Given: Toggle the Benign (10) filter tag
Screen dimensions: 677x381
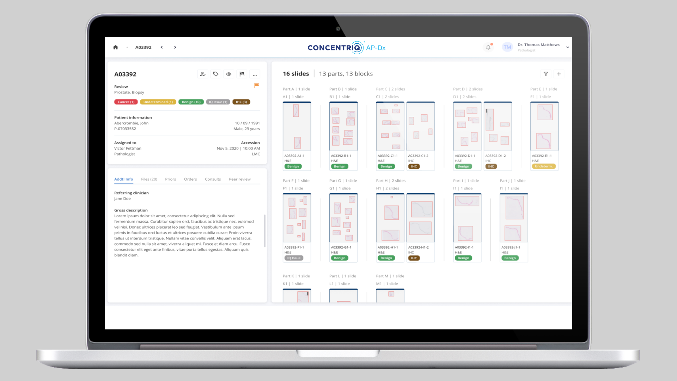Looking at the screenshot, I should pyautogui.click(x=191, y=102).
